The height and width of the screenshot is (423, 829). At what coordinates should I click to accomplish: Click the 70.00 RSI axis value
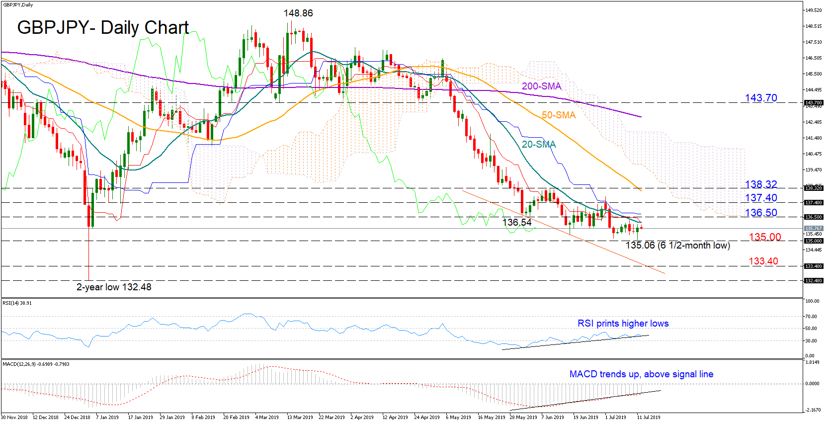tap(811, 316)
